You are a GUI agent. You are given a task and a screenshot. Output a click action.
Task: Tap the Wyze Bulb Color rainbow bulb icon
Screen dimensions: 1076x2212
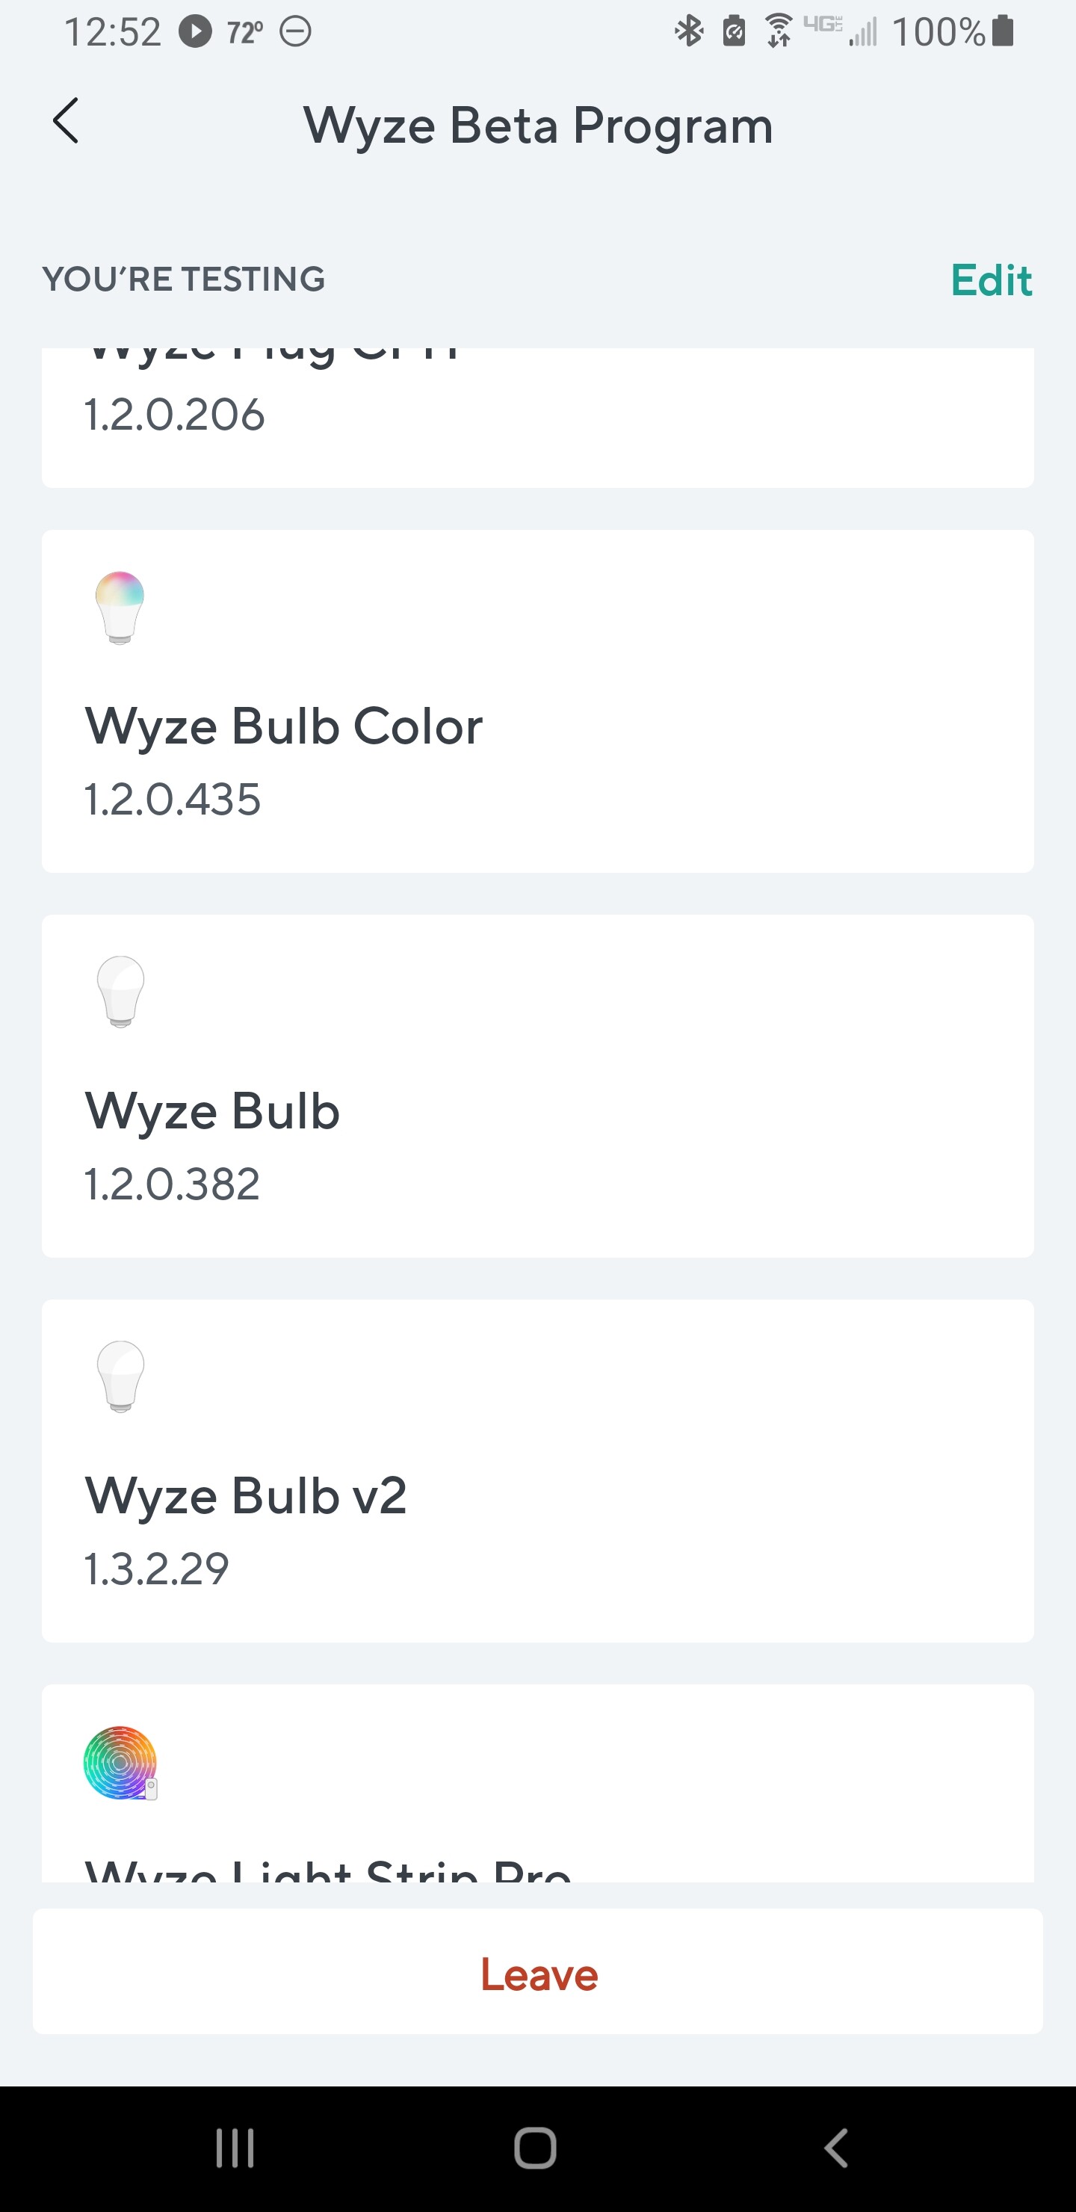120,607
